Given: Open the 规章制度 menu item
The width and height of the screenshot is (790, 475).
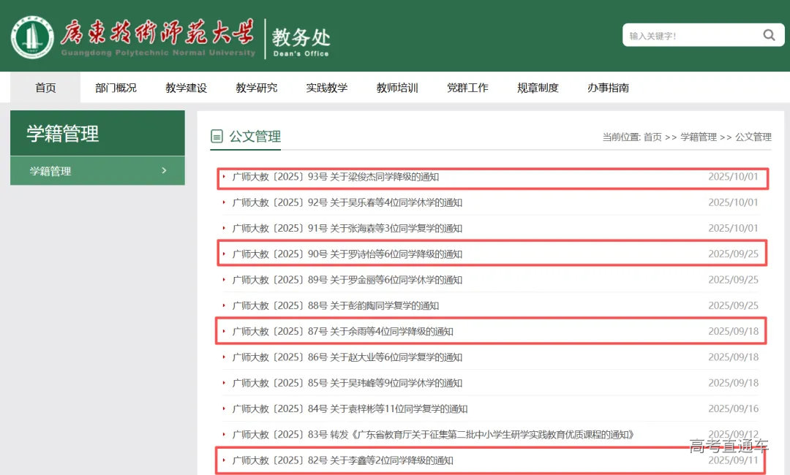Looking at the screenshot, I should (x=538, y=88).
